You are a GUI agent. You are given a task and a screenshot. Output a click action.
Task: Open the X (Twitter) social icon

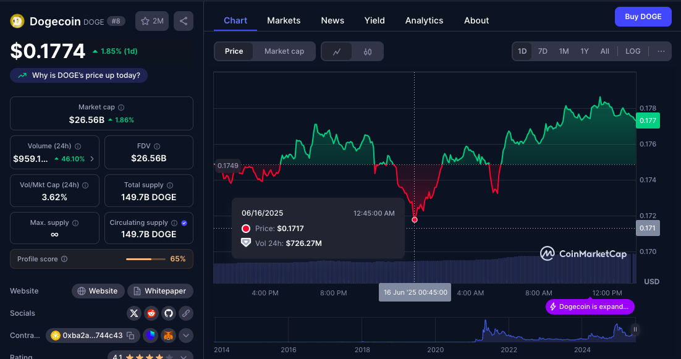(134, 313)
